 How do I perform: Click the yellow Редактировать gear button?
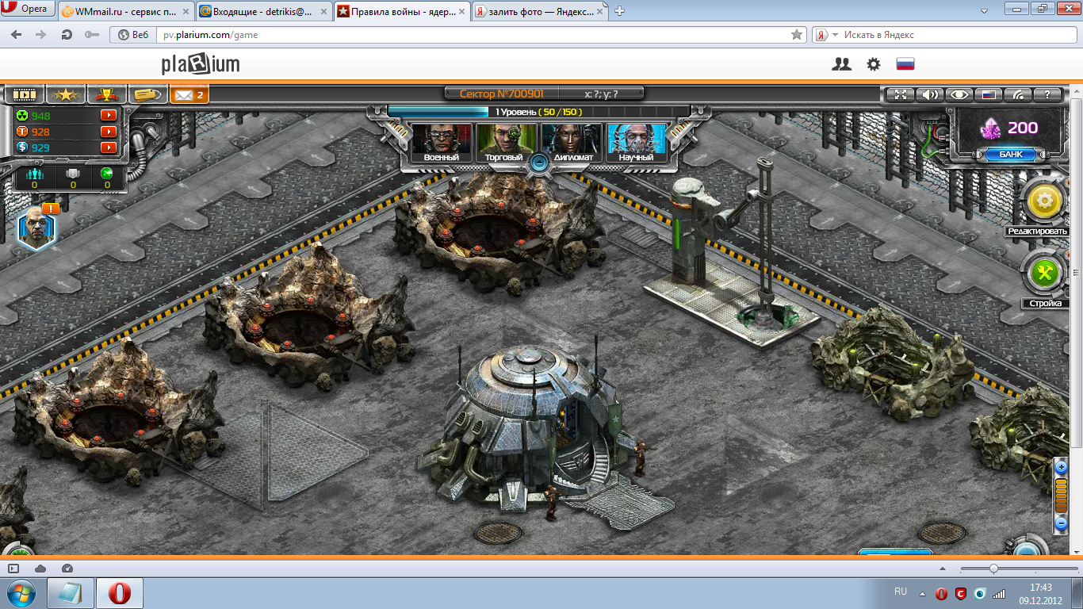(1044, 201)
